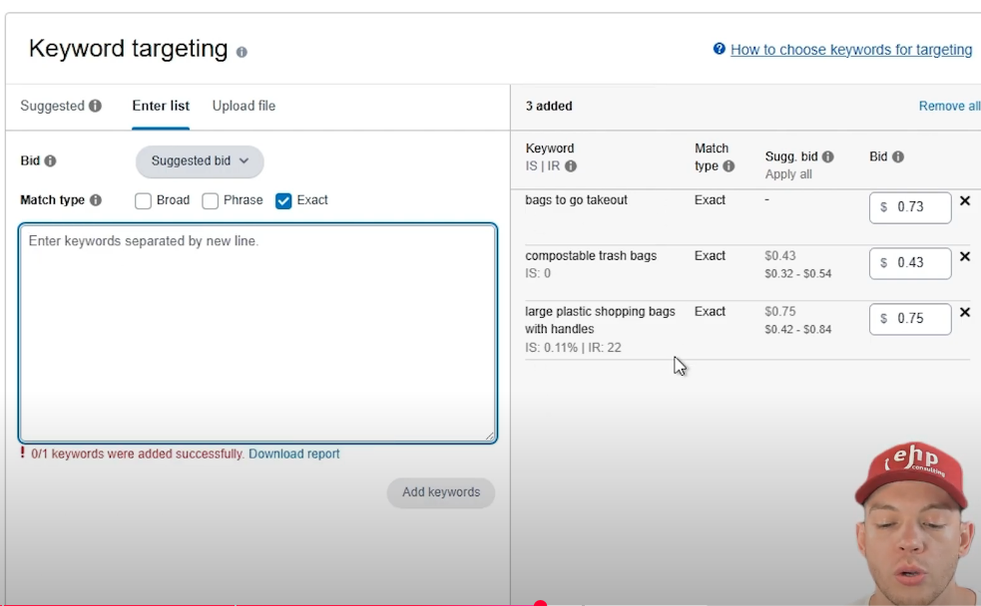Click the Bid column header info icon
981x606 pixels.
(896, 156)
